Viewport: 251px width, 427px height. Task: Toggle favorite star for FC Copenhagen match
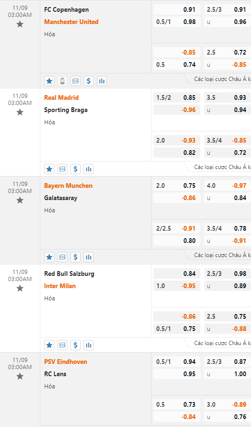point(20,24)
